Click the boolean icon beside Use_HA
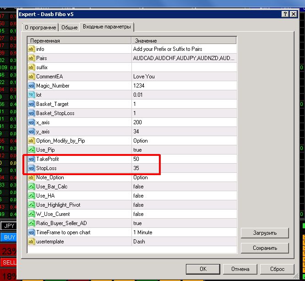The height and width of the screenshot is (281, 305). 31,196
